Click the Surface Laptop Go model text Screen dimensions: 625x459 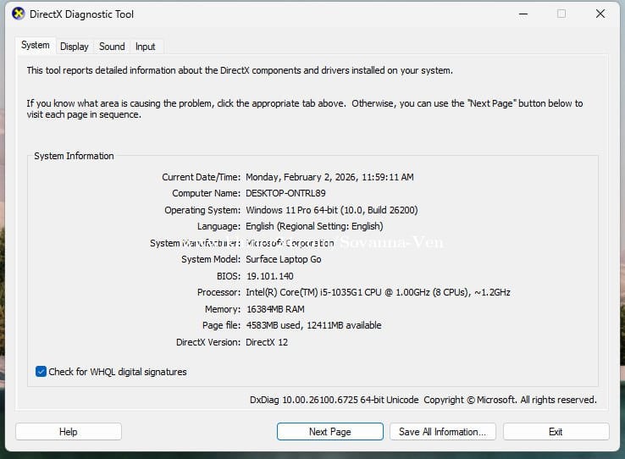284,260
